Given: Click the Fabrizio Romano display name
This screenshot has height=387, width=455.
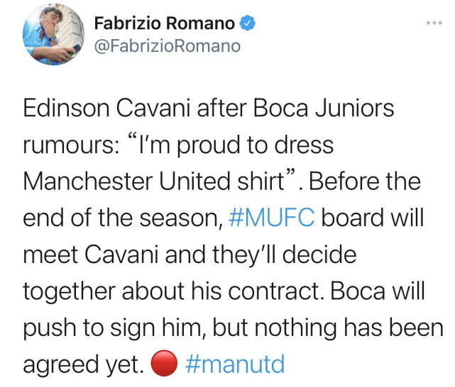Looking at the screenshot, I should pos(164,23).
